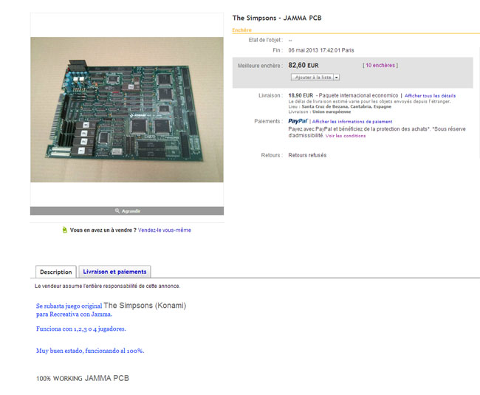
Task: Open the Ajouter à la liste dropdown arrow
Action: click(x=337, y=78)
